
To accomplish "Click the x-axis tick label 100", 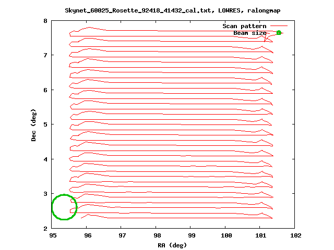I will click(x=226, y=235).
